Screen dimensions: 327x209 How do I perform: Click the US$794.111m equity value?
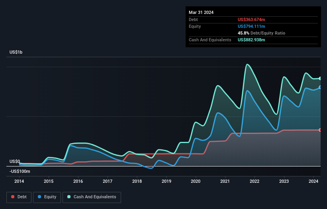[251, 26]
